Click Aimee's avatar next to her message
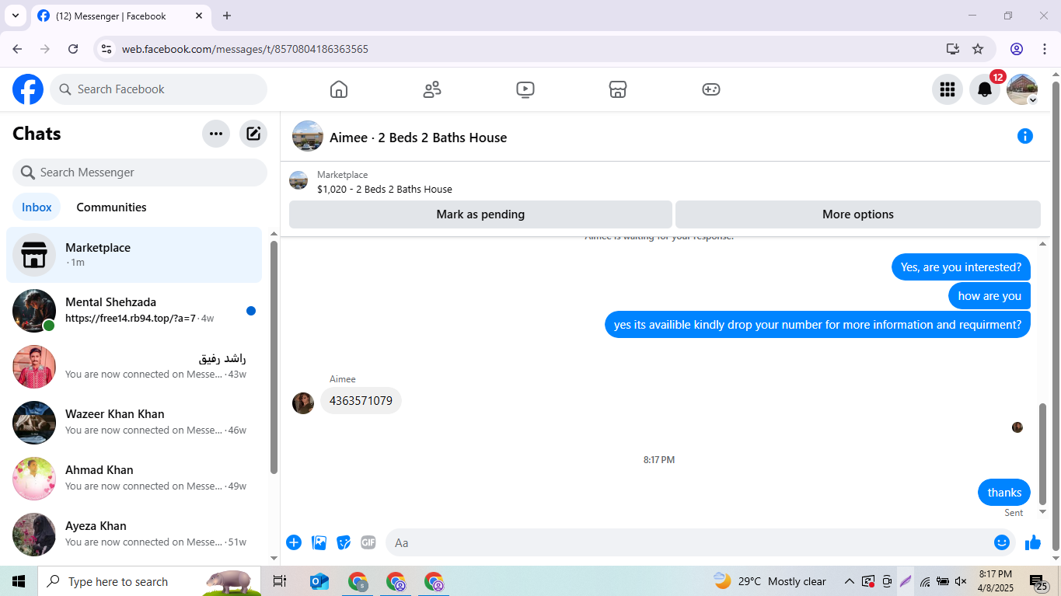Image resolution: width=1061 pixels, height=596 pixels. [x=303, y=403]
